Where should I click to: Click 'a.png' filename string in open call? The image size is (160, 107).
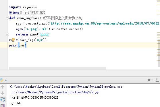pyautogui.click(x=32, y=29)
